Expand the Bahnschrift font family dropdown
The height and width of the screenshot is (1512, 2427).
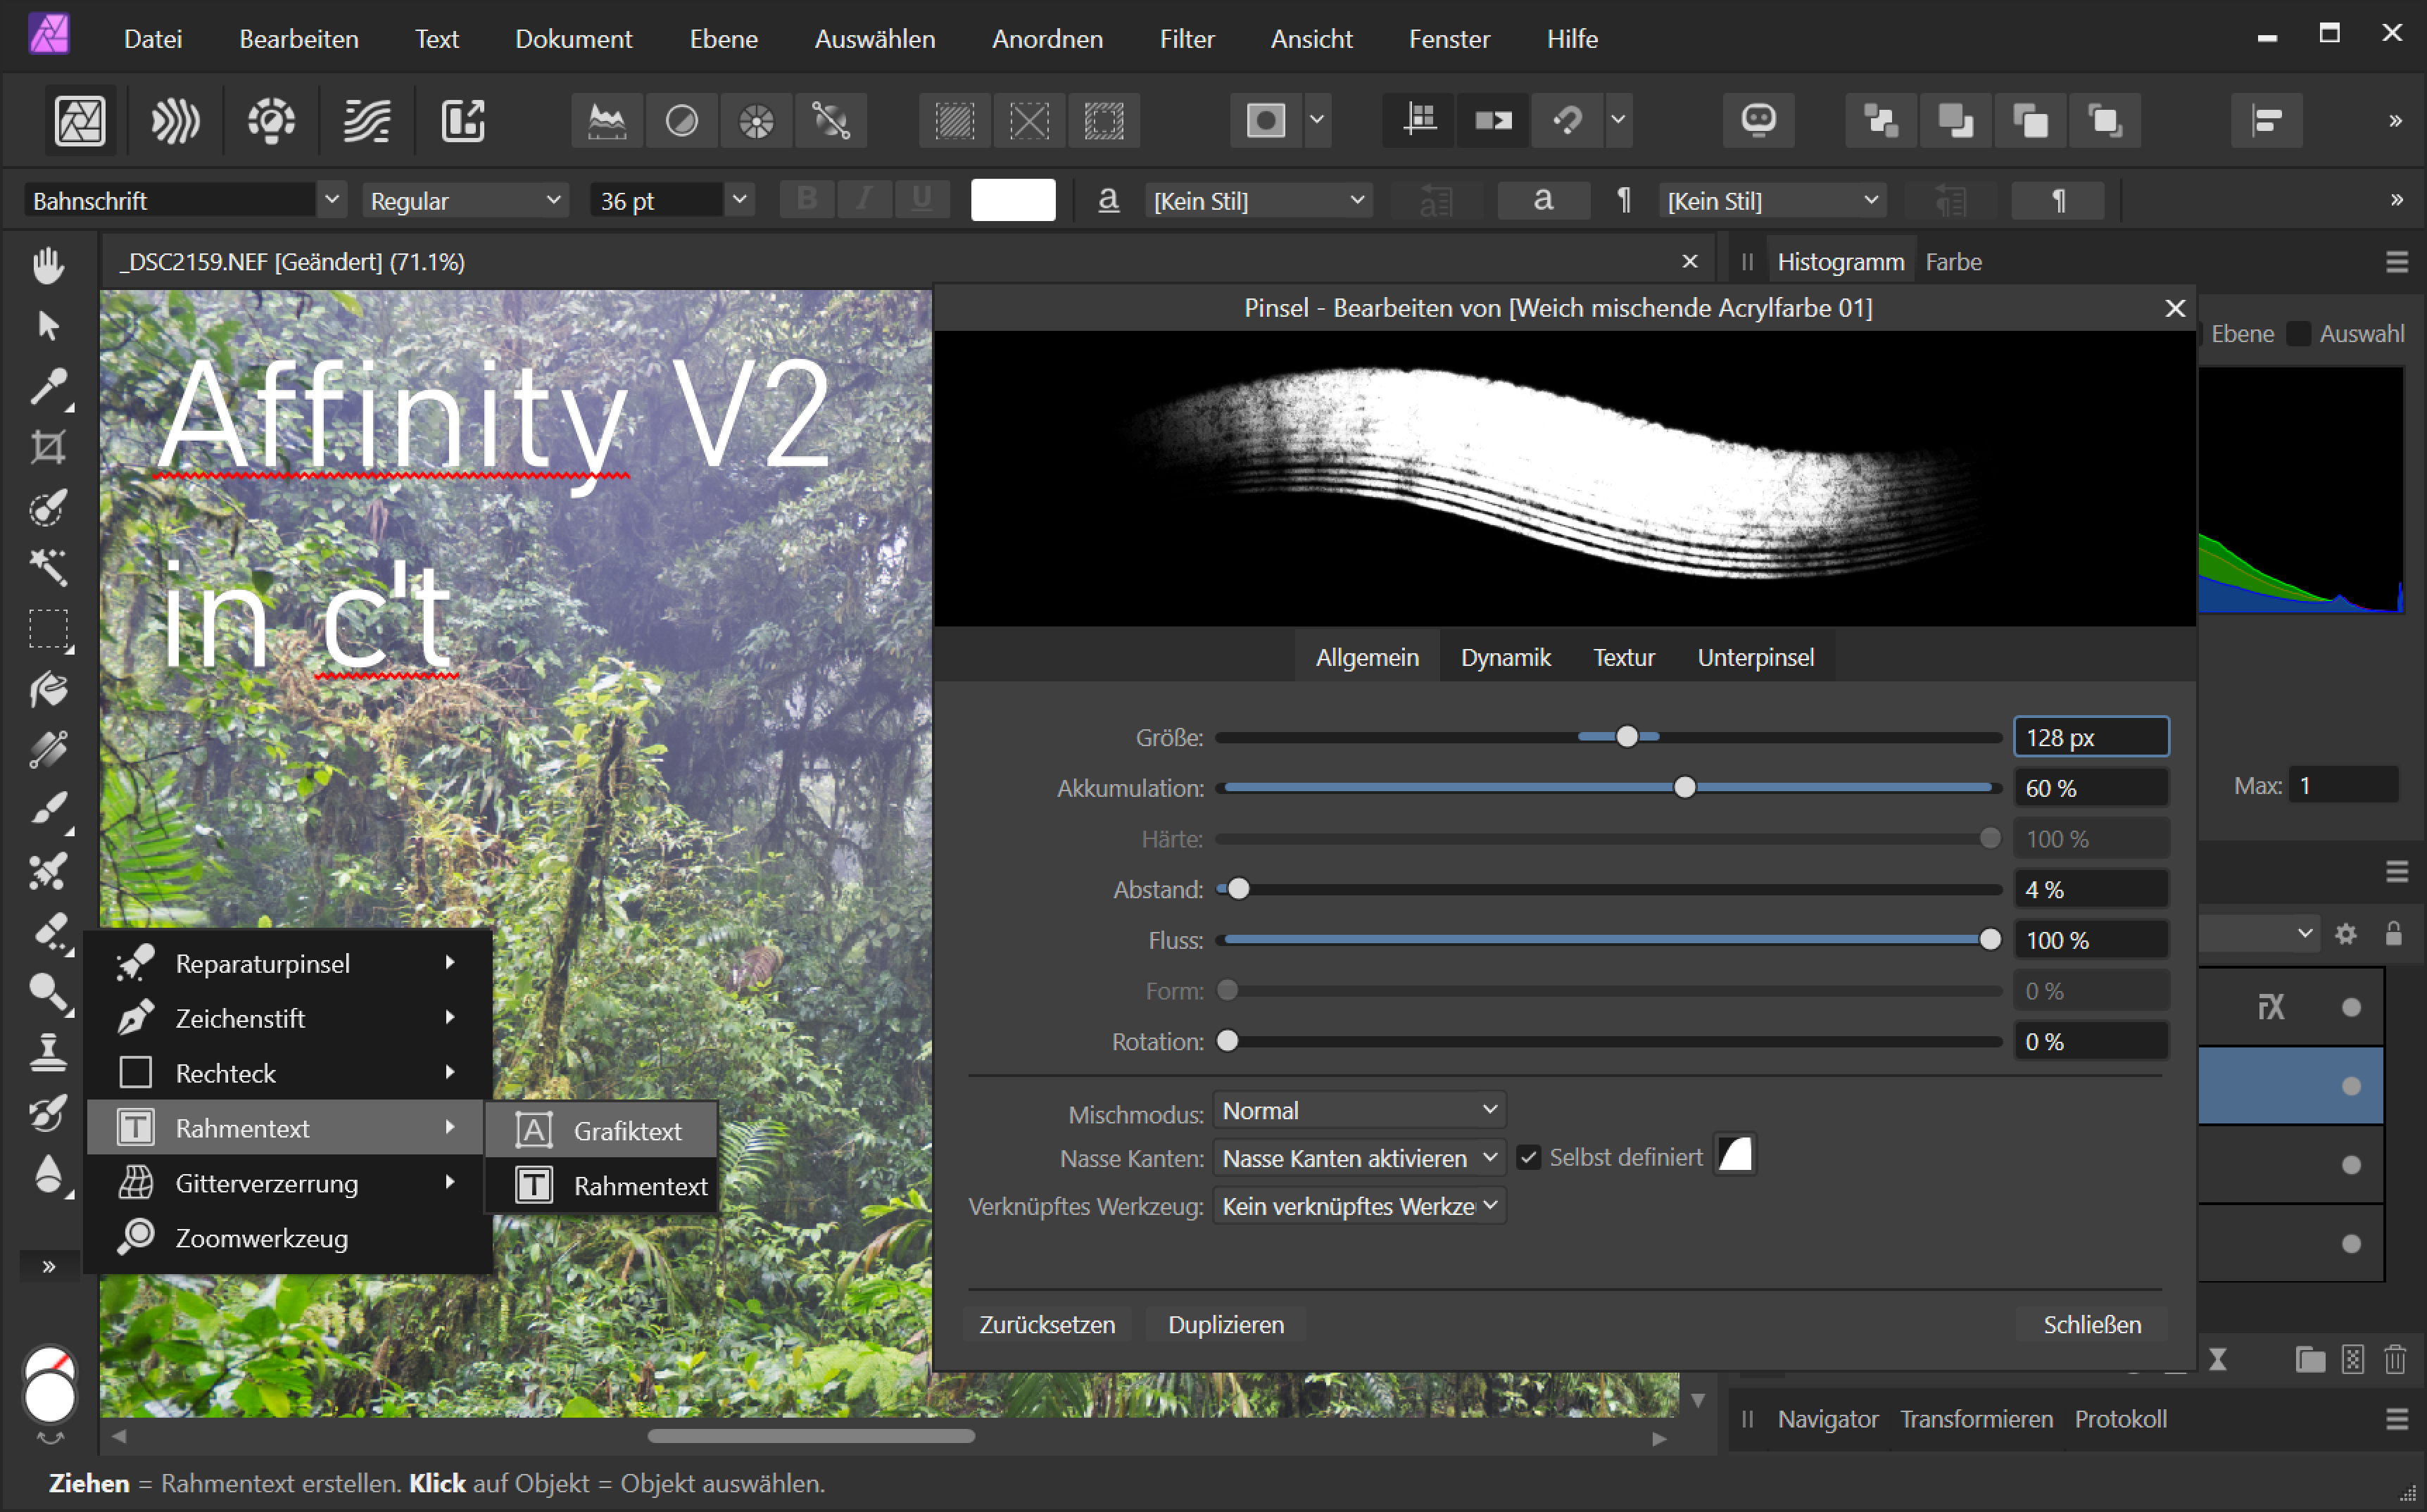332,200
